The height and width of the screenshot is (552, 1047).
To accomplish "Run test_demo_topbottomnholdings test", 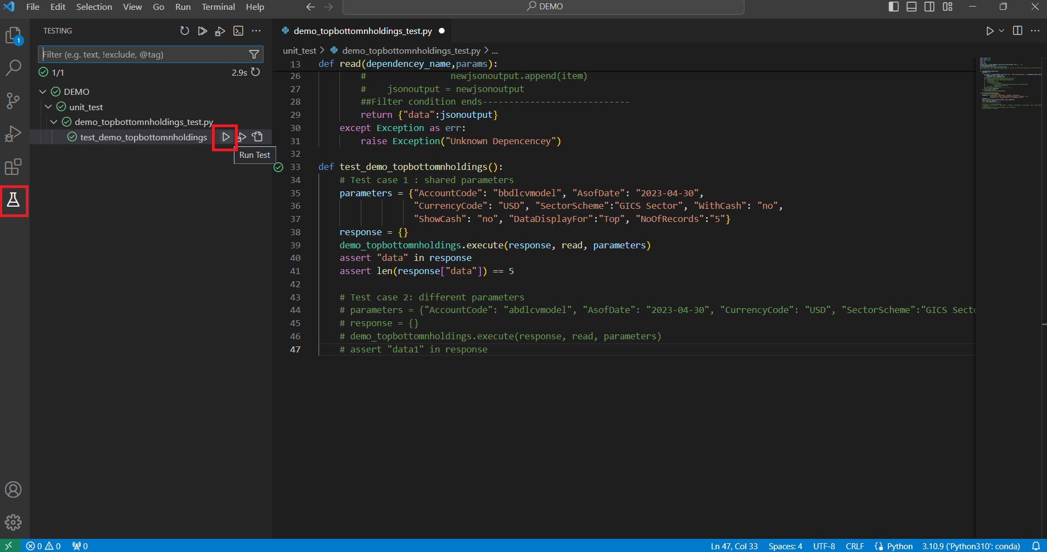I will [x=226, y=137].
